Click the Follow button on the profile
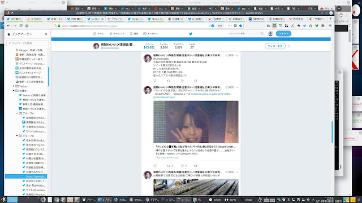This screenshot has width=362, height=203. (275, 46)
